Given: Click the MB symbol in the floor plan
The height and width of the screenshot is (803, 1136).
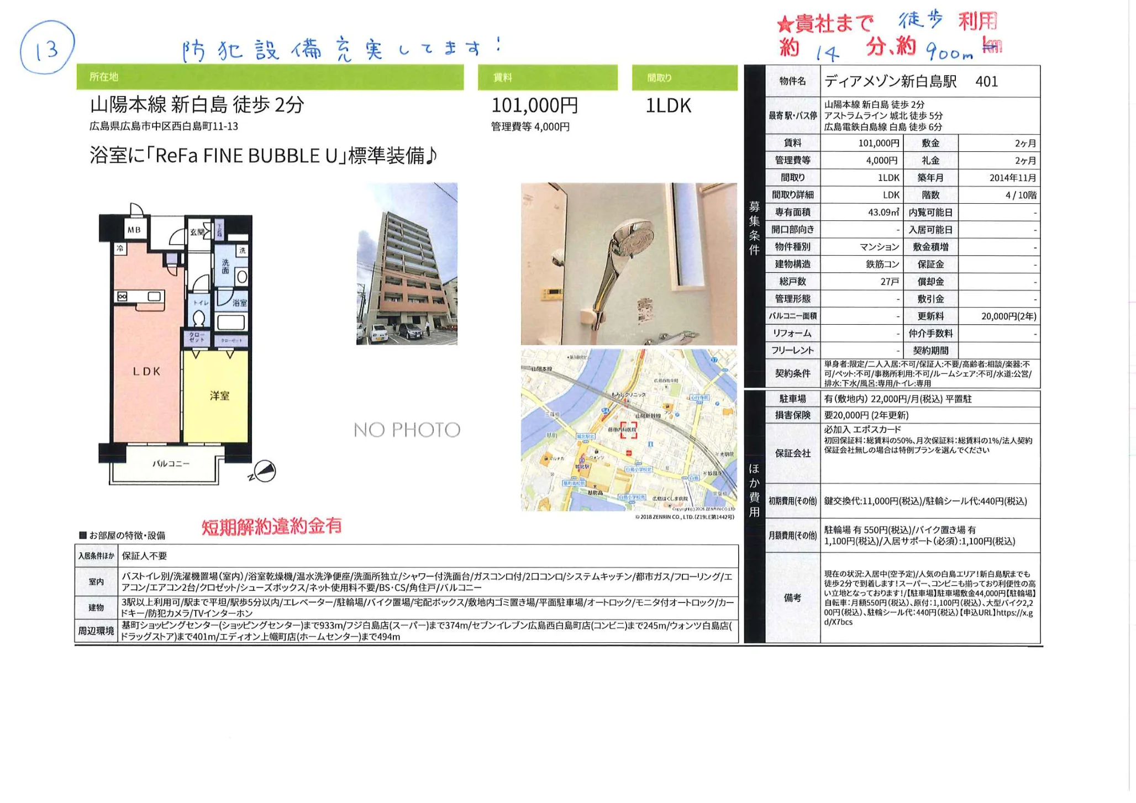Looking at the screenshot, I should click(136, 229).
